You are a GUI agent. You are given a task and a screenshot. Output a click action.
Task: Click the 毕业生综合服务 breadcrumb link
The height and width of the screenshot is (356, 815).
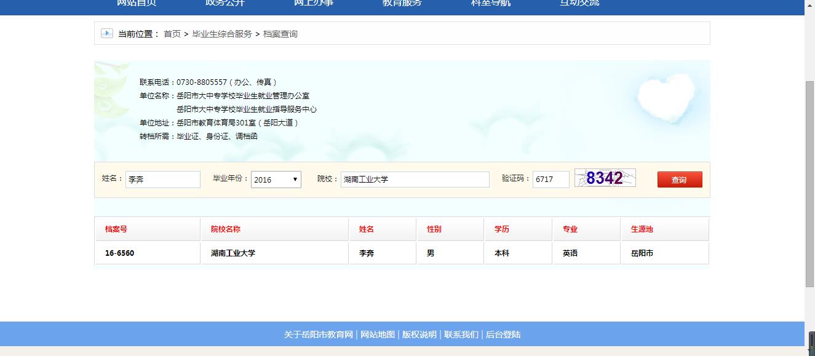tap(222, 34)
